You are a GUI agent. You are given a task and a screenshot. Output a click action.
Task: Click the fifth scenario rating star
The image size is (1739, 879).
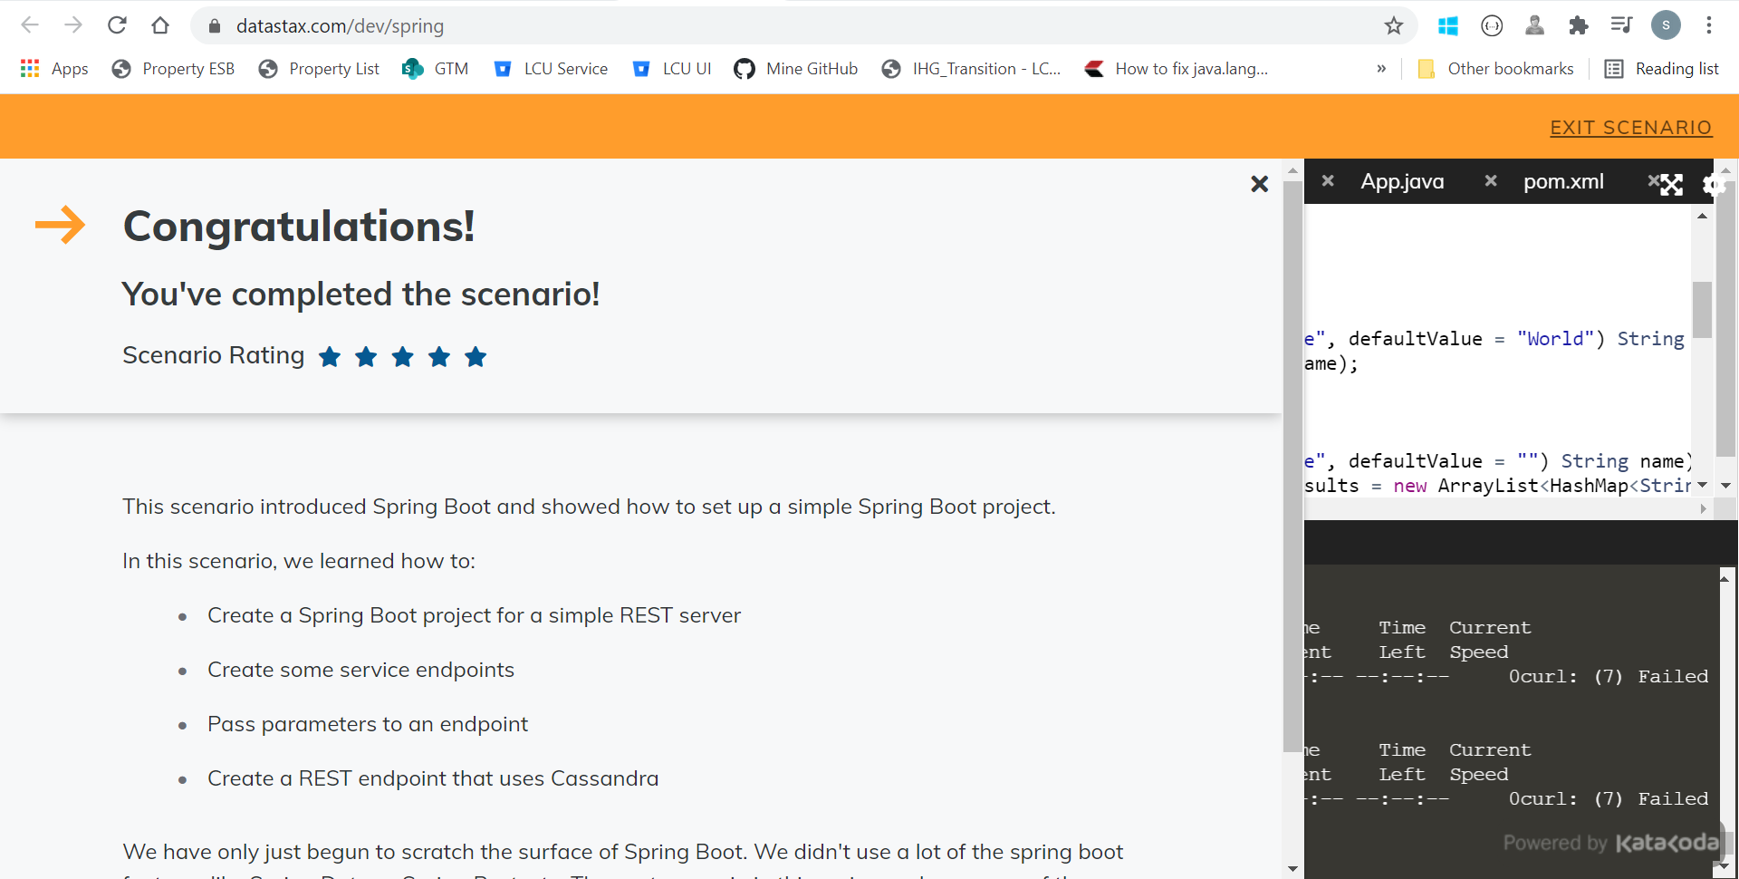point(475,357)
